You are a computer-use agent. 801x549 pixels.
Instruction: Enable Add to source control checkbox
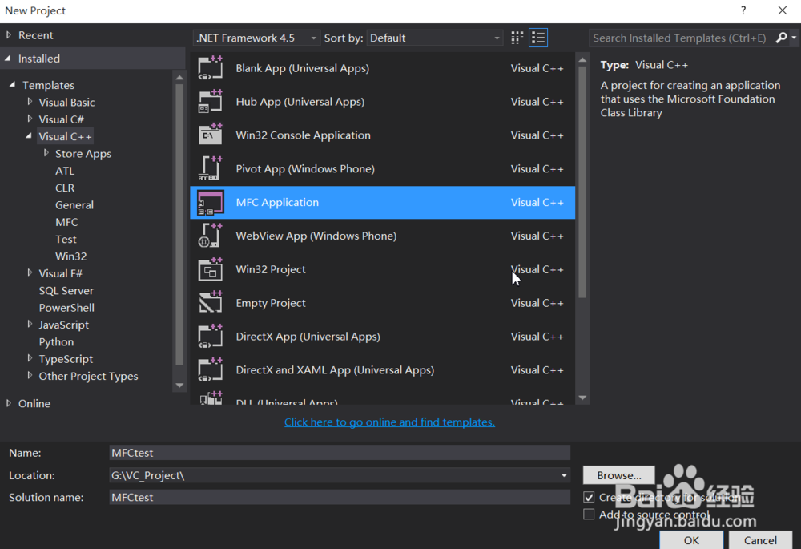pyautogui.click(x=589, y=515)
